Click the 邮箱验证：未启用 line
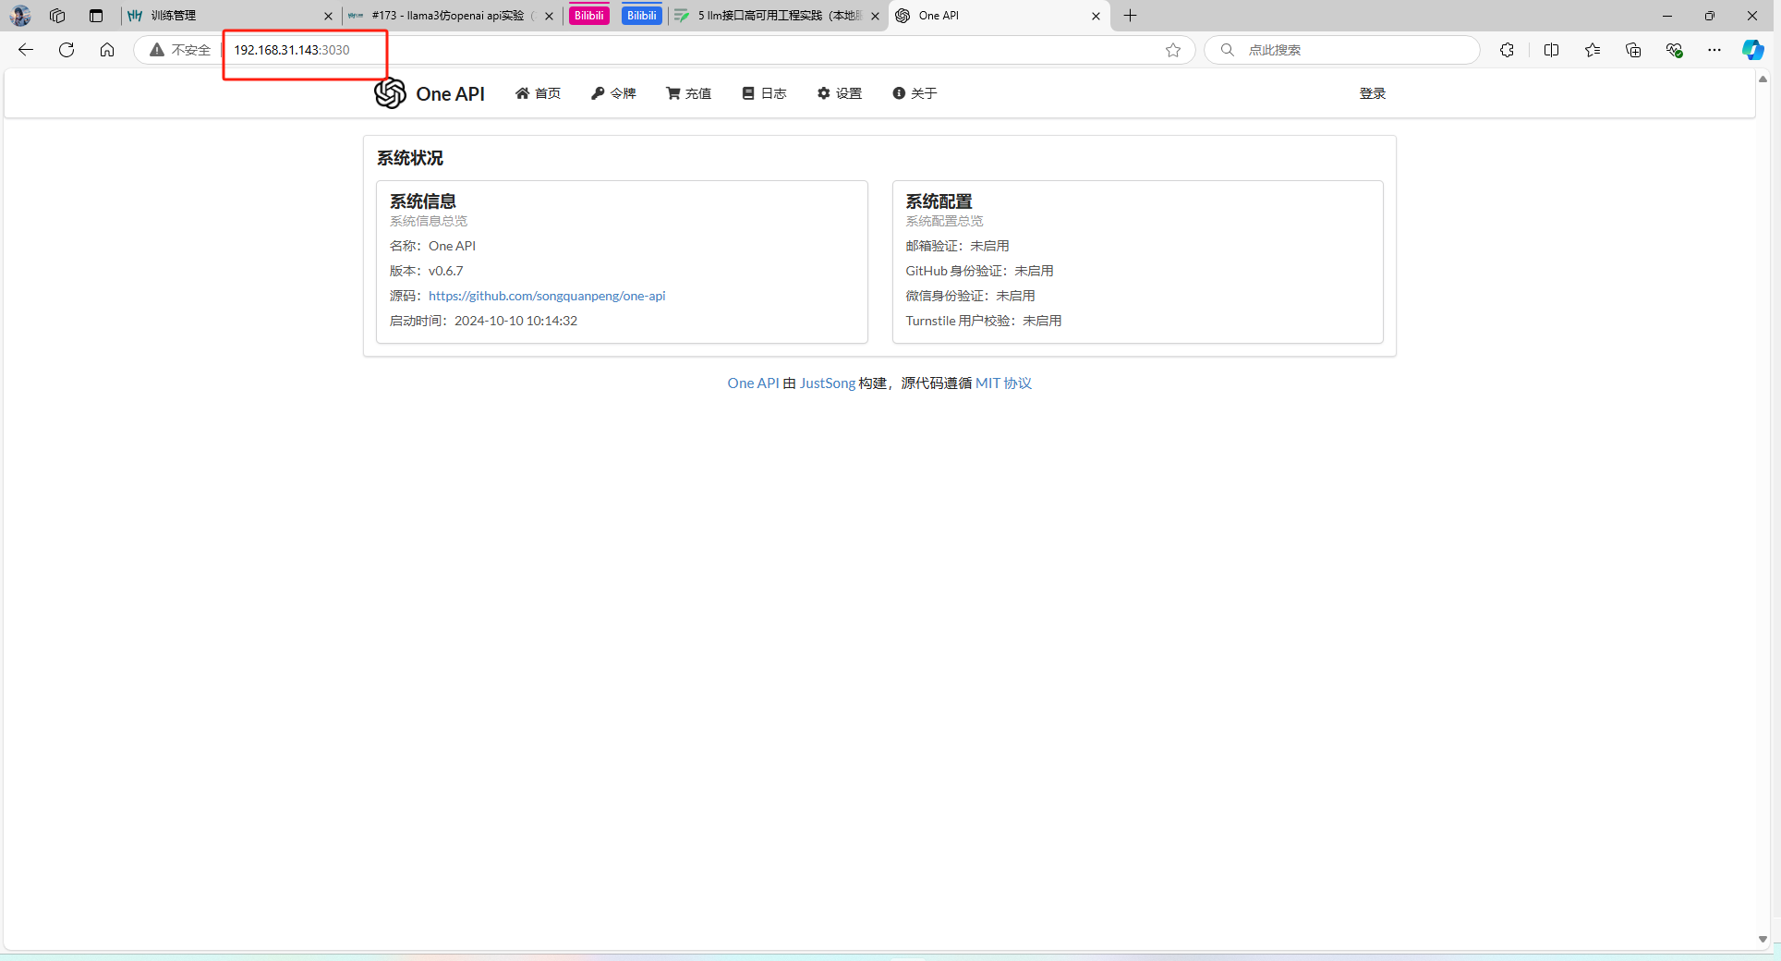Image resolution: width=1781 pixels, height=961 pixels. [957, 246]
